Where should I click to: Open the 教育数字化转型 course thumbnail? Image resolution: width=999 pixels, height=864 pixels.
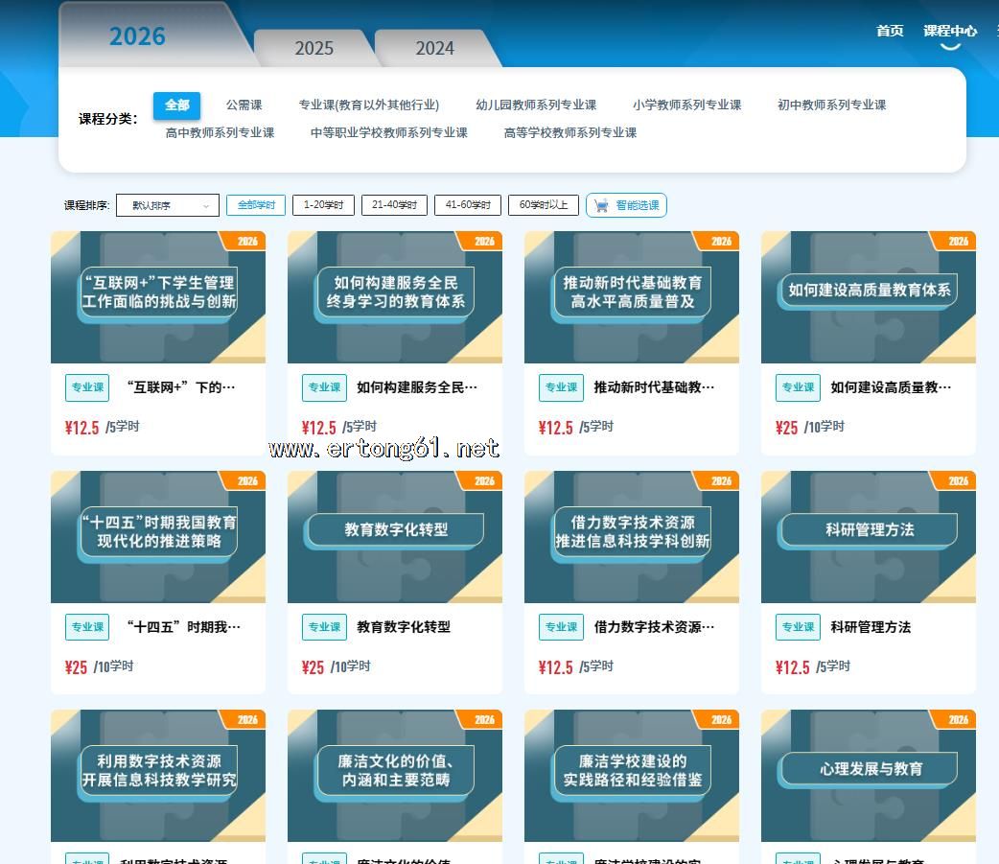click(x=395, y=536)
